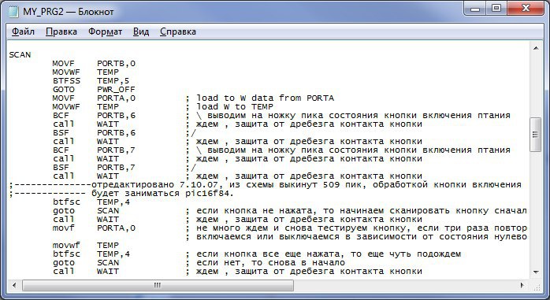Viewport: 550px width, 300px height.
Task: Click the text PORTB,6 after BCF
Action: pyautogui.click(x=116, y=116)
